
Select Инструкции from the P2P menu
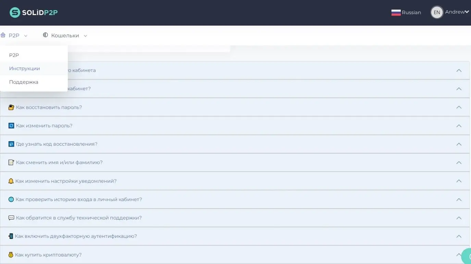pyautogui.click(x=24, y=68)
